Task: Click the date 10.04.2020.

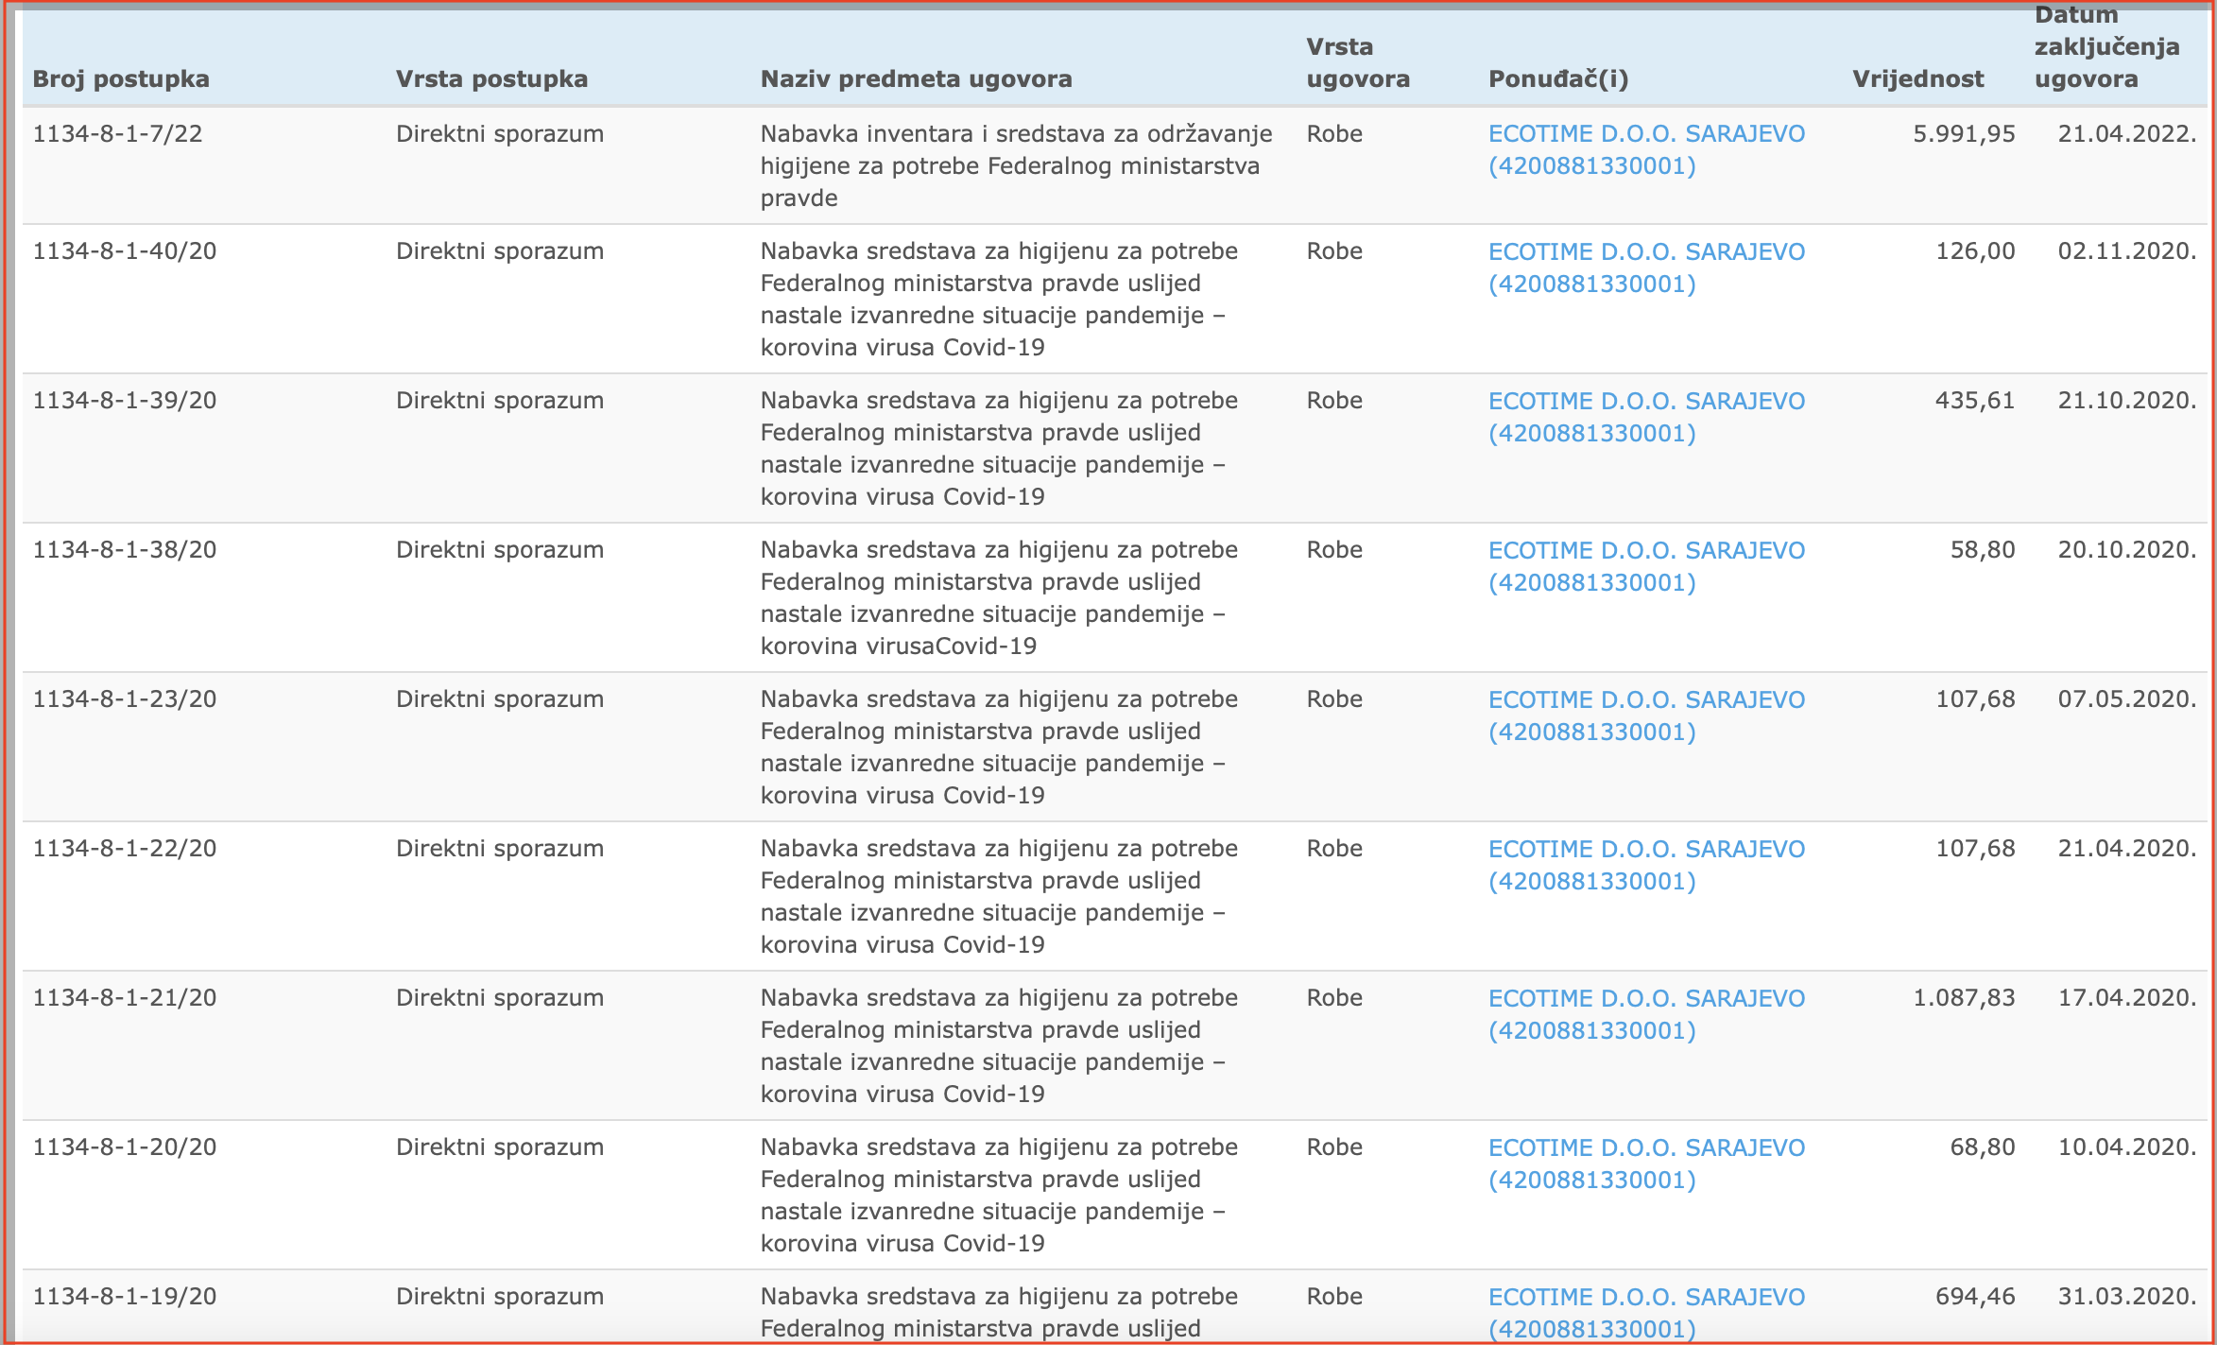Action: coord(2127,1148)
